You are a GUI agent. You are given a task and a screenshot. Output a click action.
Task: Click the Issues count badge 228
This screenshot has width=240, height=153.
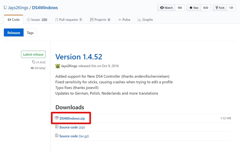pos(44,20)
